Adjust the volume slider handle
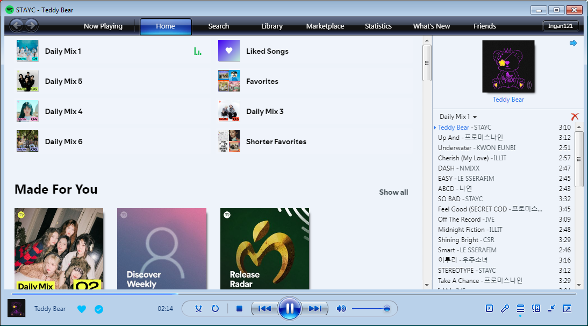The image size is (588, 326). tap(386, 308)
